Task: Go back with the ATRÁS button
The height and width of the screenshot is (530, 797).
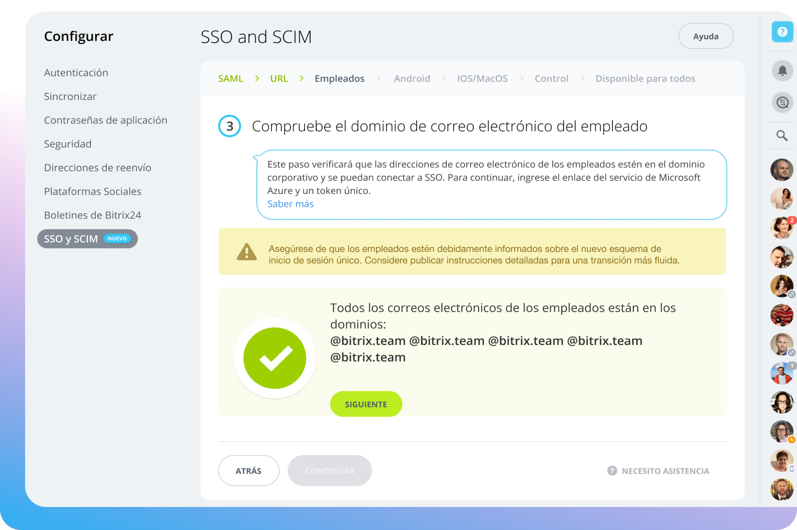Action: 248,471
